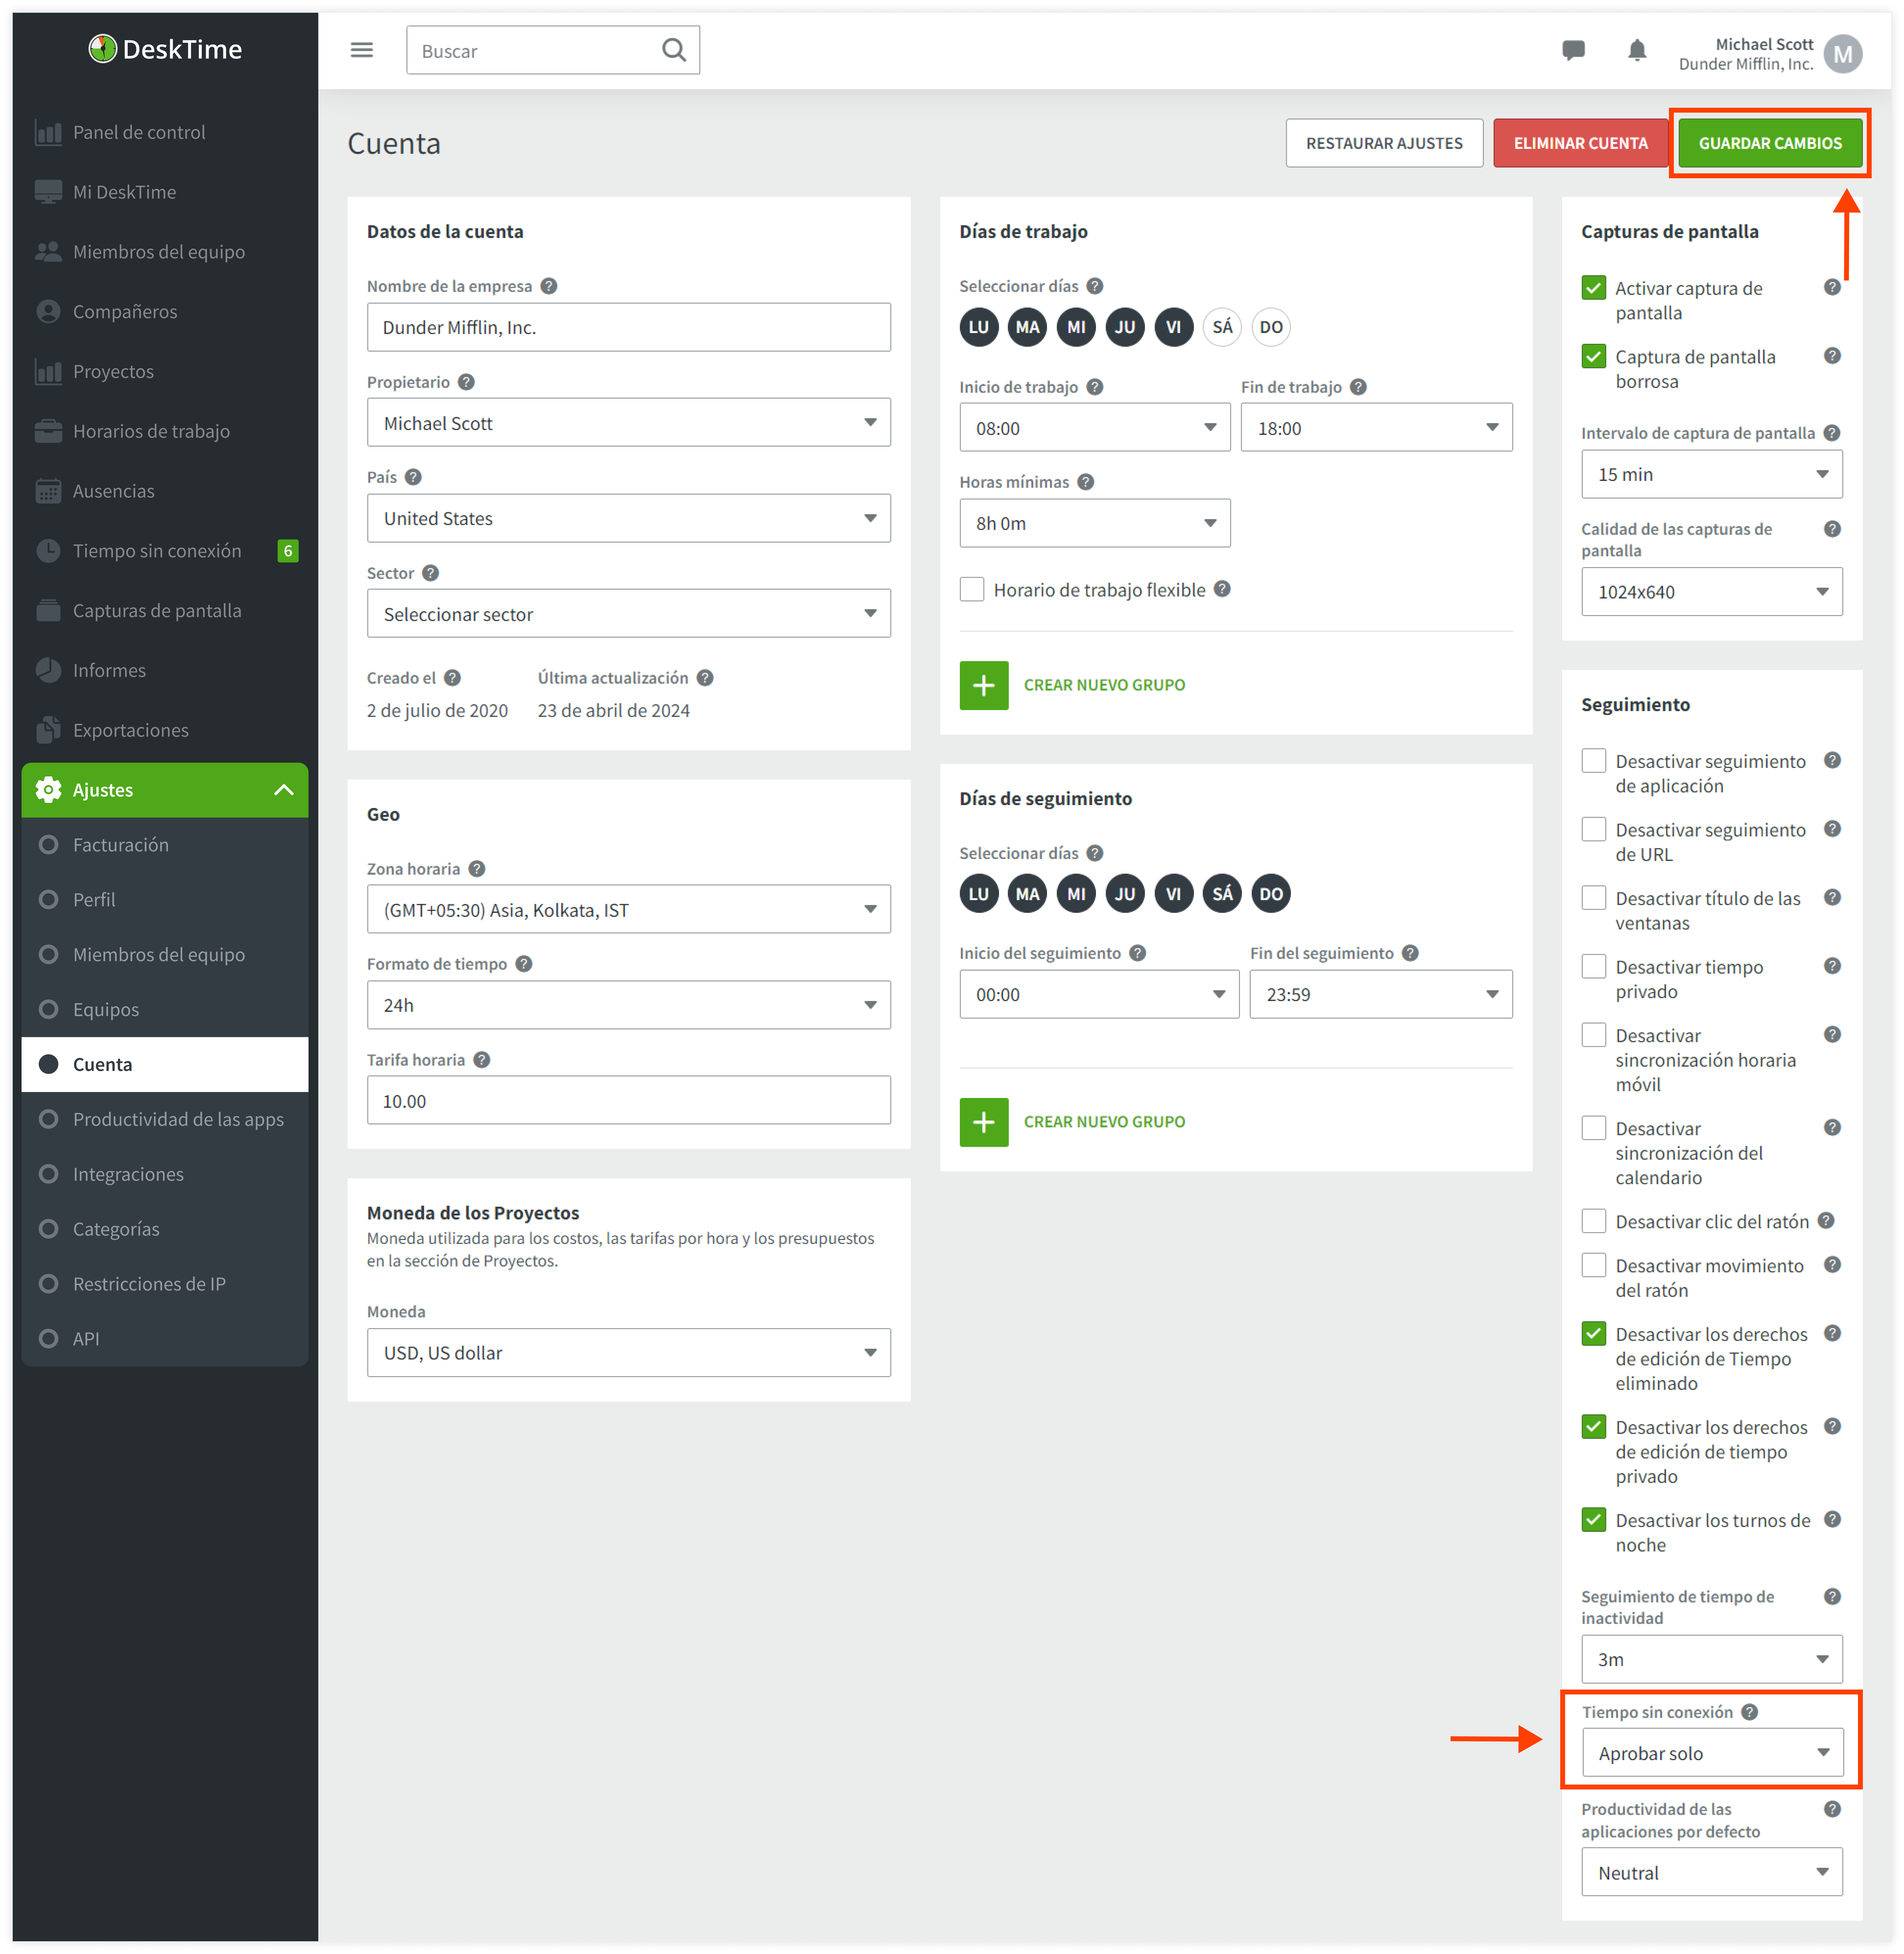The image size is (1904, 1954).
Task: Click help icon for Desactivar los turnos de noche
Action: point(1832,1519)
